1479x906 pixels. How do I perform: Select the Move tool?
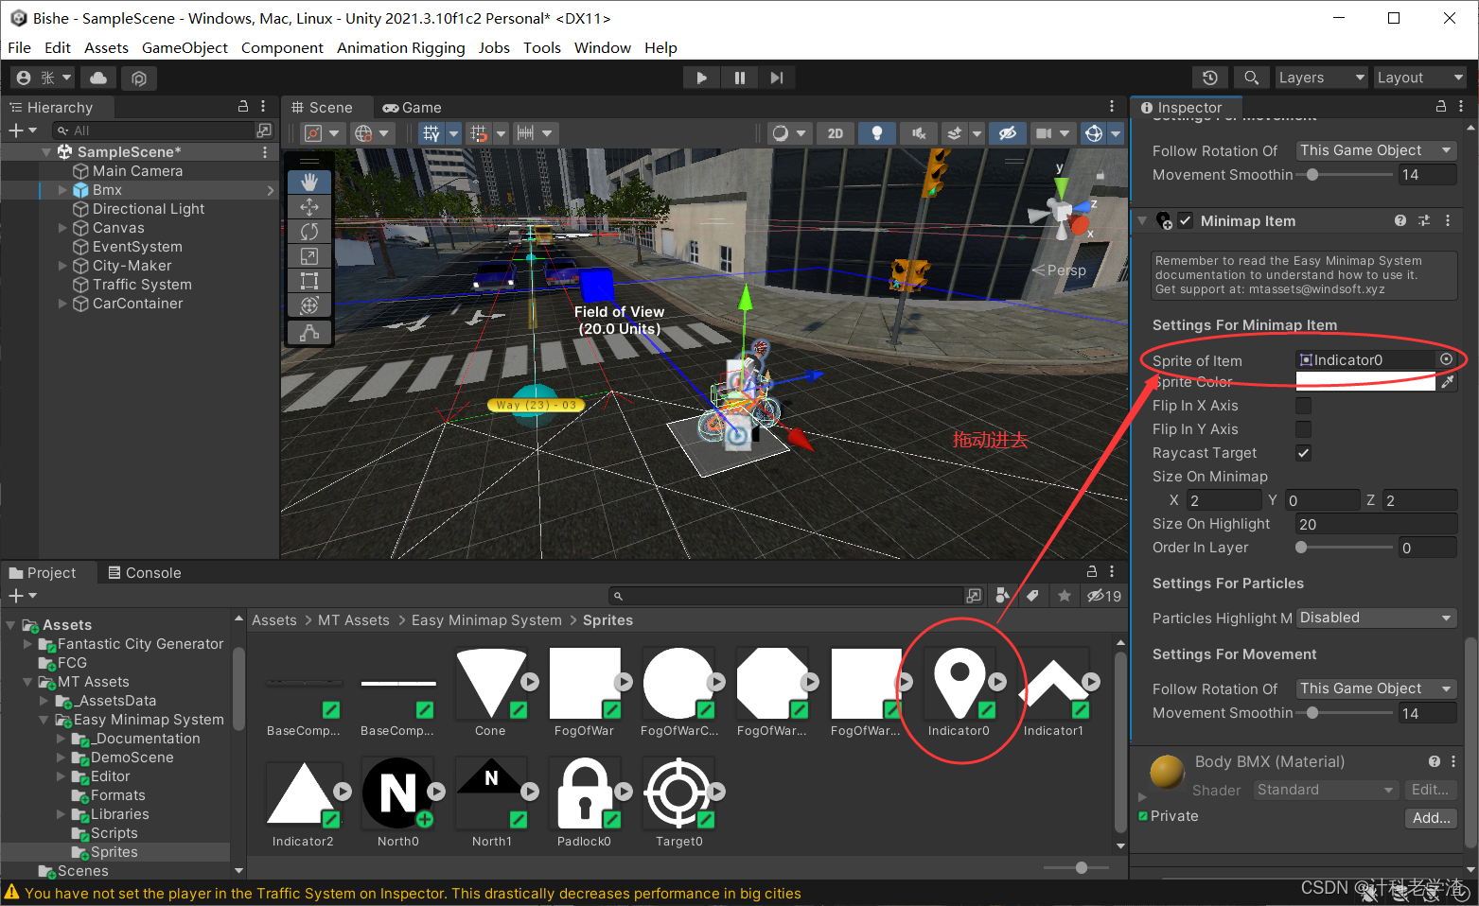click(x=309, y=206)
